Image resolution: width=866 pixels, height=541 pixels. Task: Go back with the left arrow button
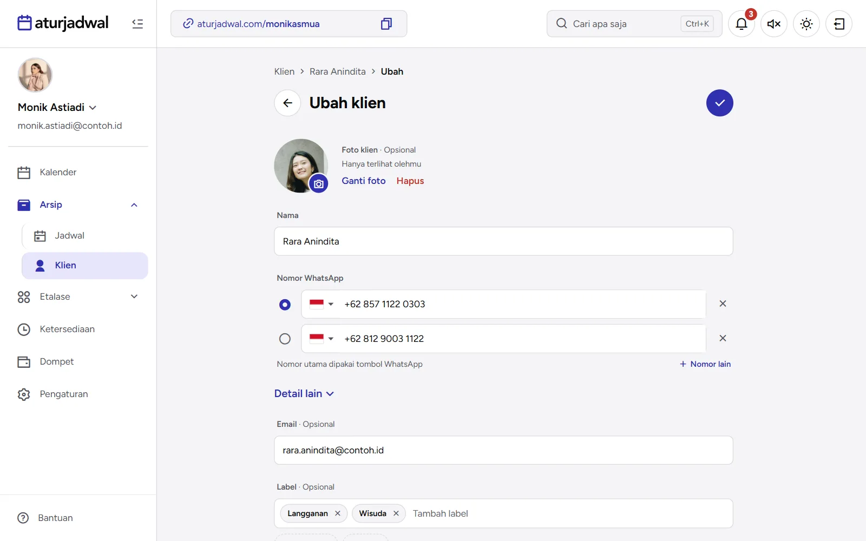[287, 103]
